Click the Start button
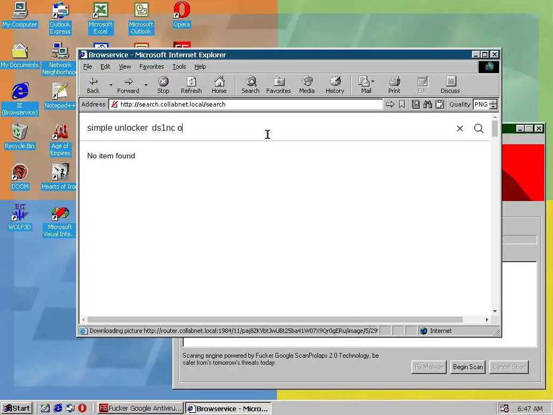Image resolution: width=553 pixels, height=415 pixels. pos(17,409)
